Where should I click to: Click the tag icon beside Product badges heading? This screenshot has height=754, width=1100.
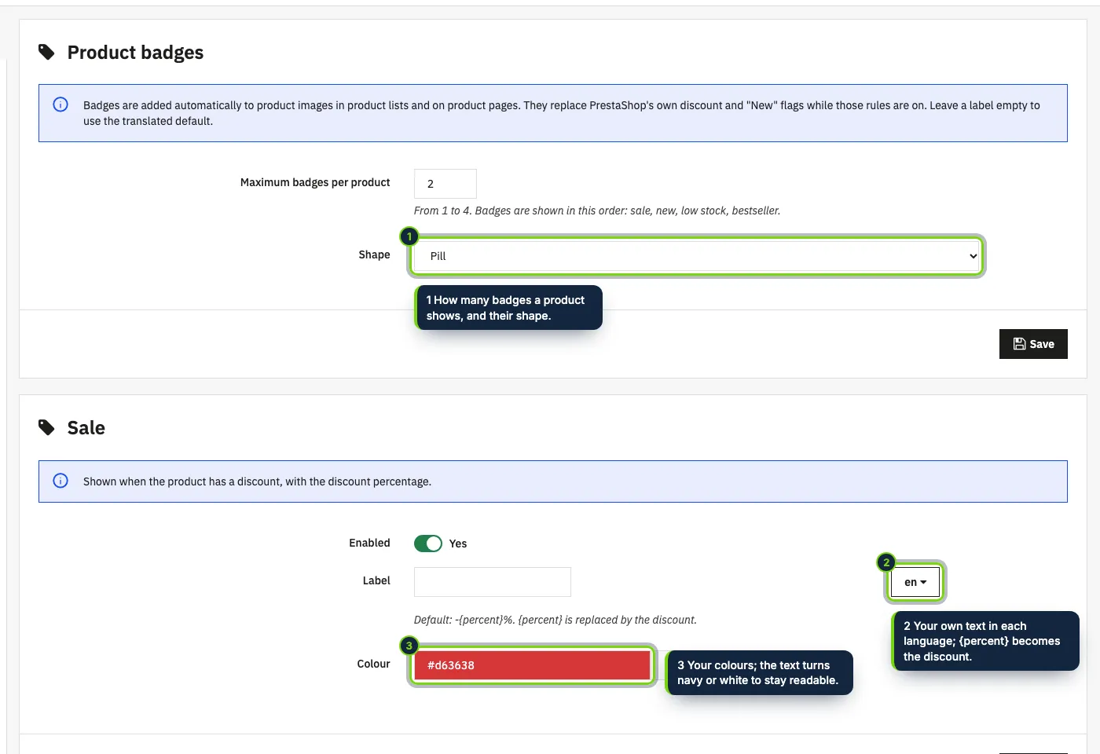47,53
